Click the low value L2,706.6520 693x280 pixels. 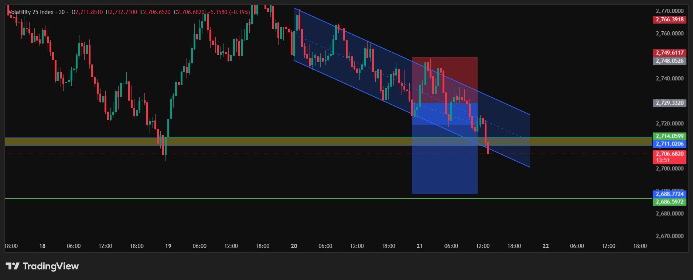tap(156, 12)
